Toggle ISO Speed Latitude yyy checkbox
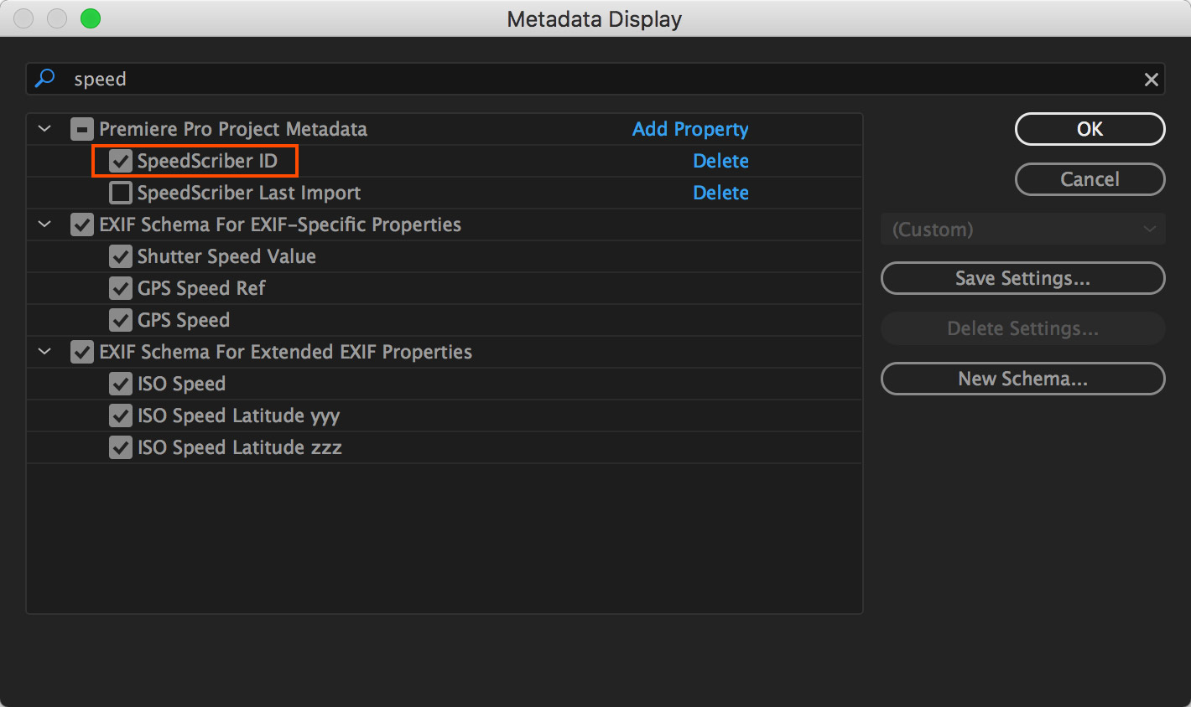Screen dimensions: 1191x707 [x=121, y=415]
